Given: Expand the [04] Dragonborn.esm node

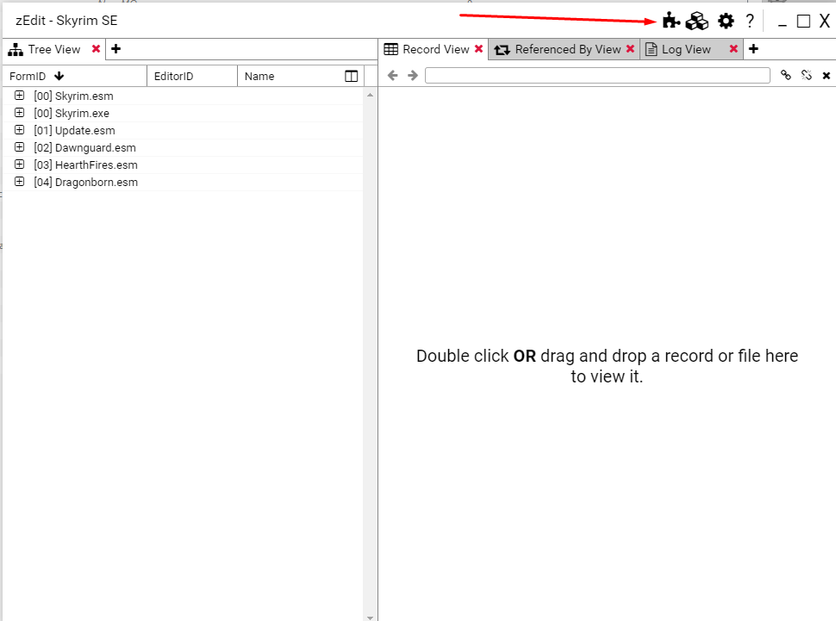Looking at the screenshot, I should (x=20, y=182).
